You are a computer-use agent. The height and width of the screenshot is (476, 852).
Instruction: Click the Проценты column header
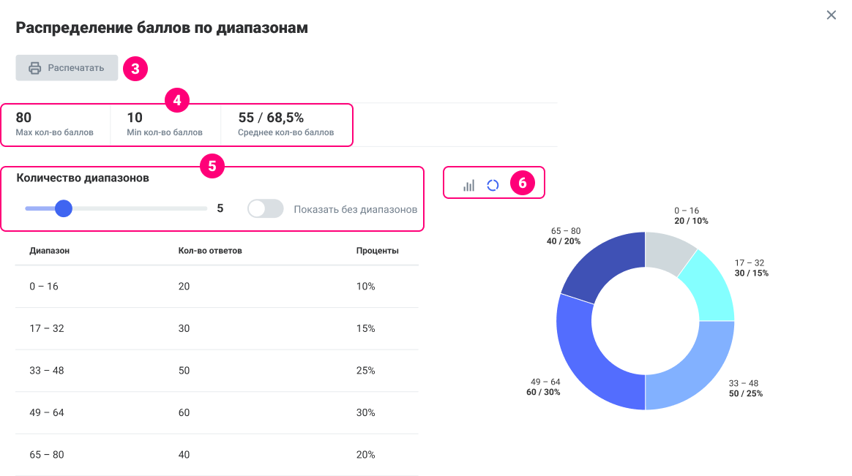[x=377, y=251]
